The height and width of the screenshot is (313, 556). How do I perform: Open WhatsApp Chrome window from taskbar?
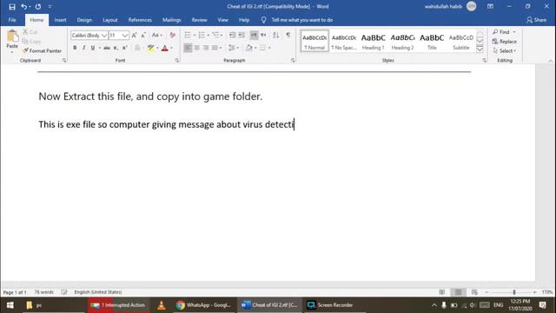point(204,305)
